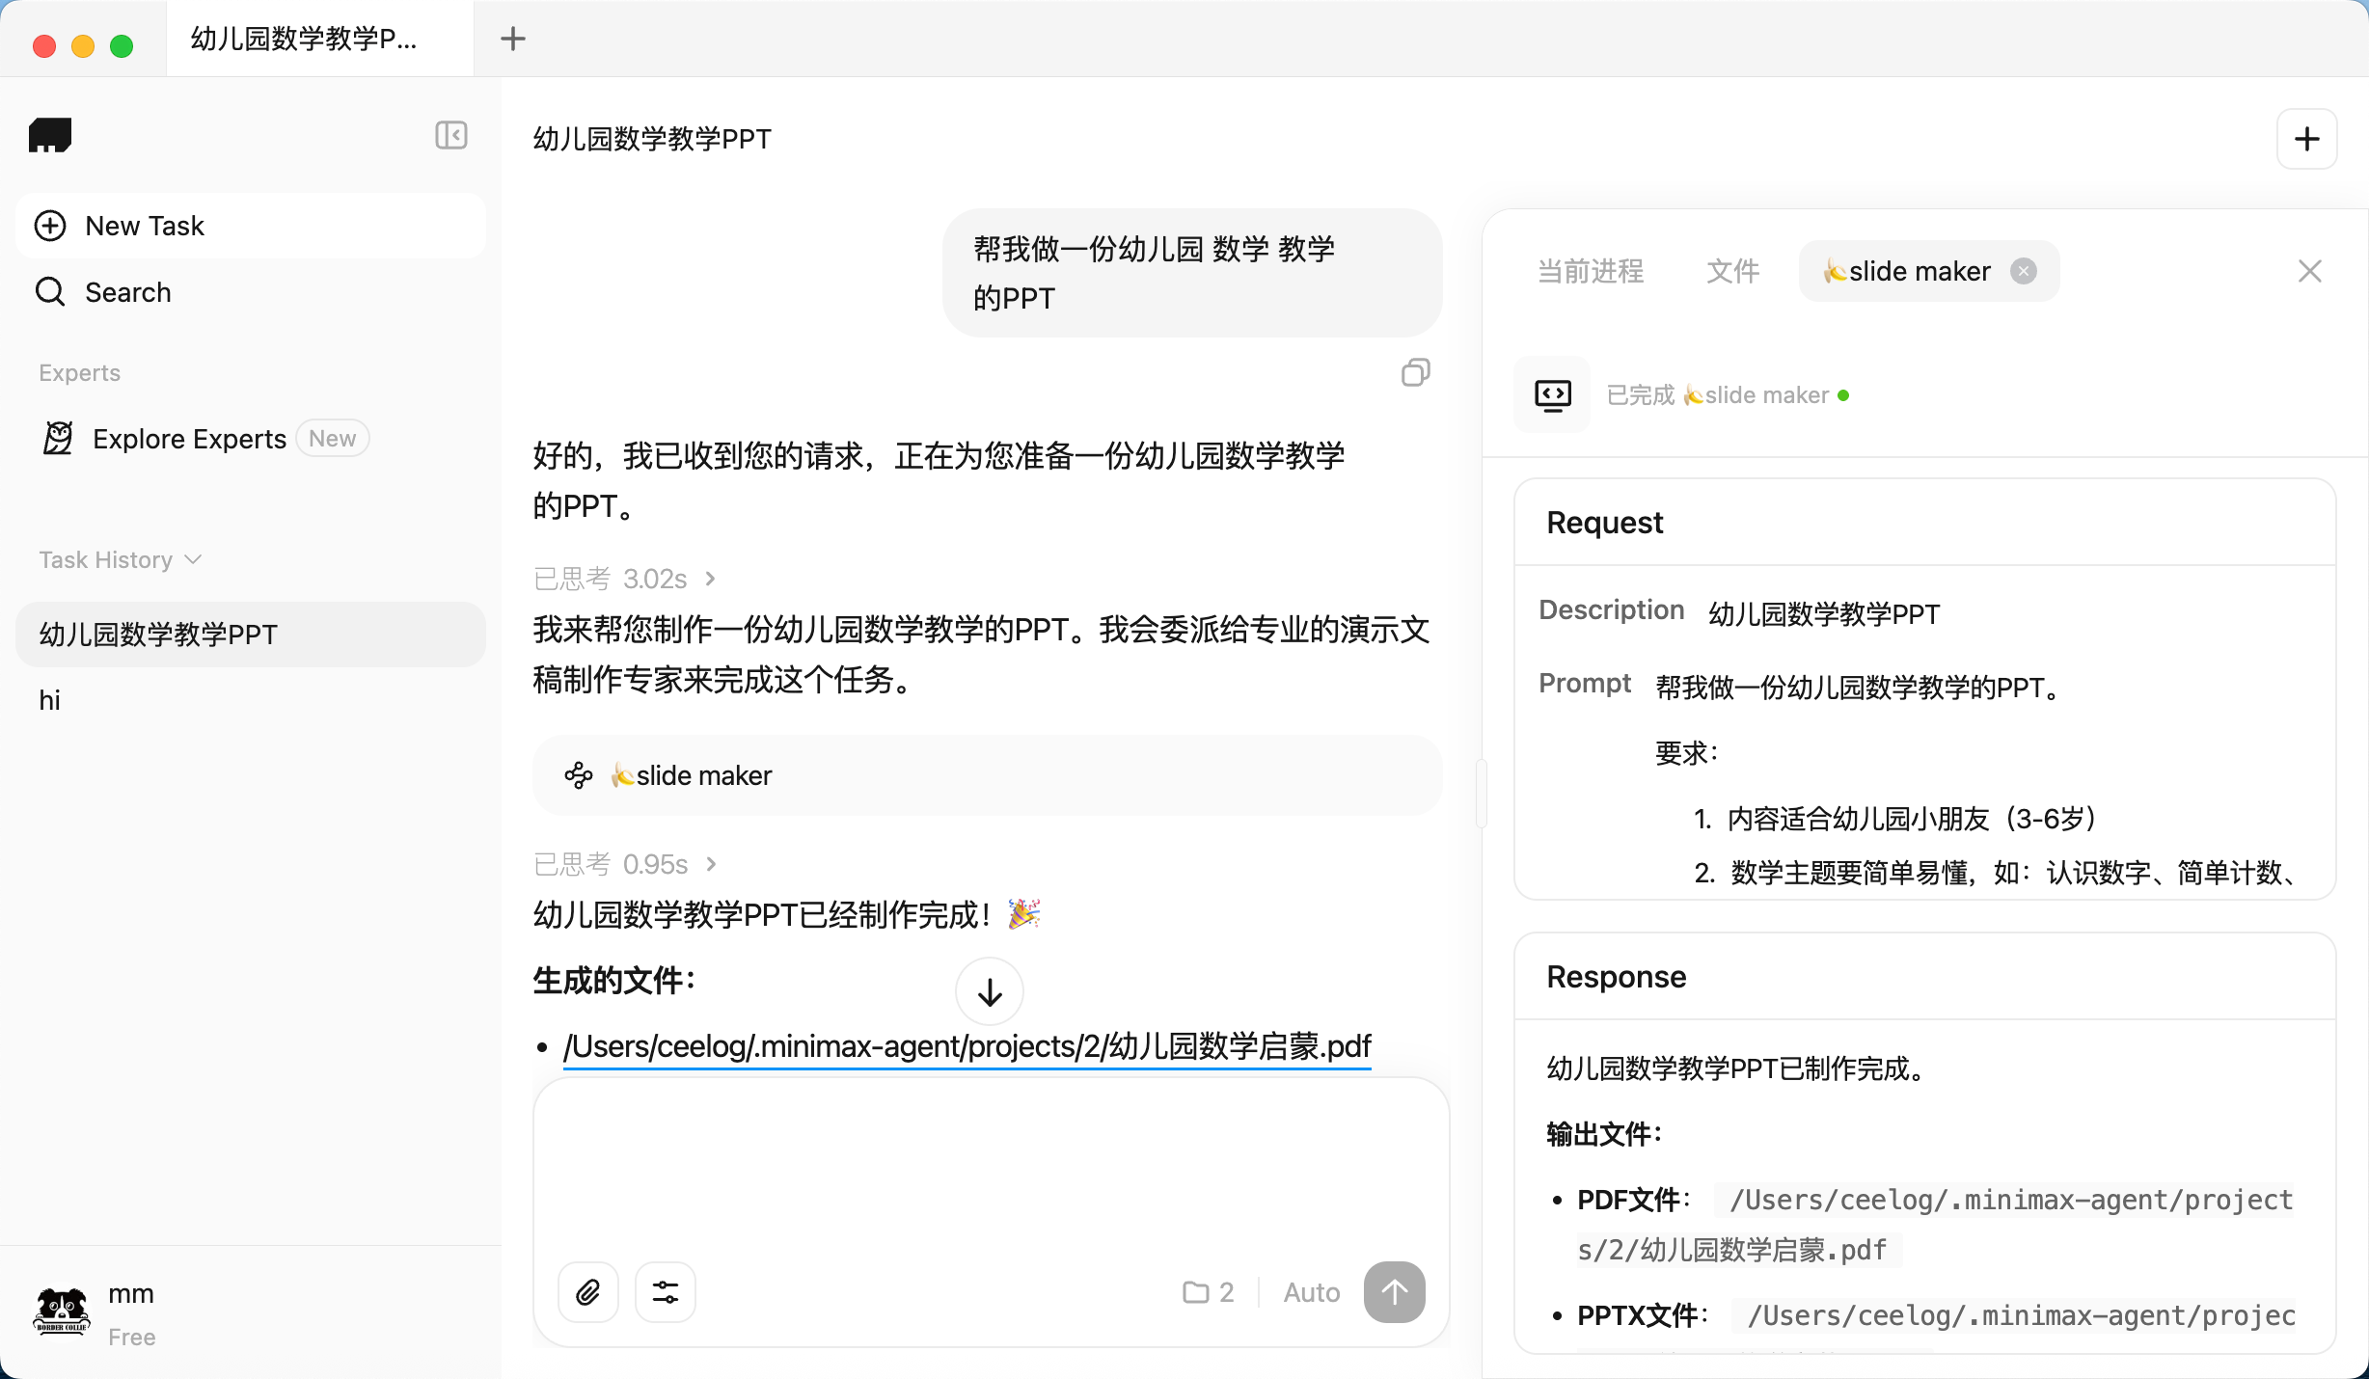Click the plus button at top right
This screenshot has height=1379, width=2369.
click(2306, 139)
